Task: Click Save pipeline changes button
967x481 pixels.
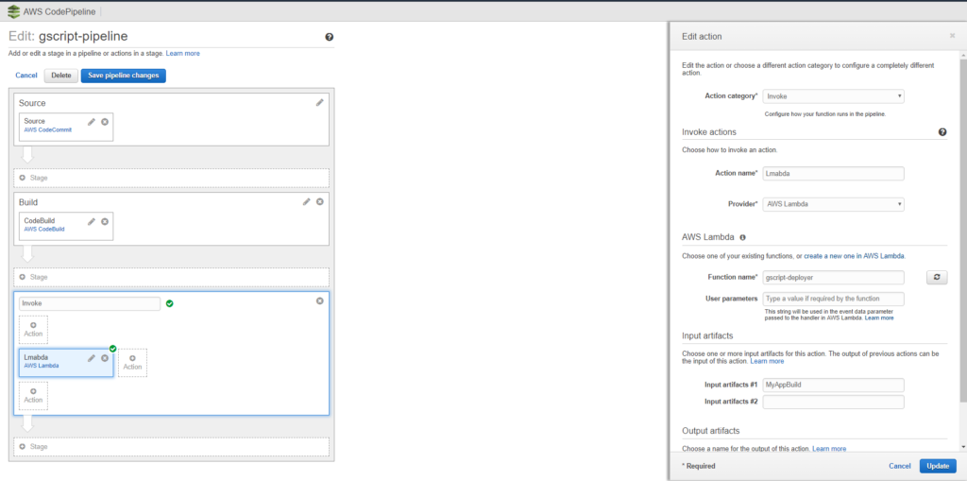Action: (123, 76)
